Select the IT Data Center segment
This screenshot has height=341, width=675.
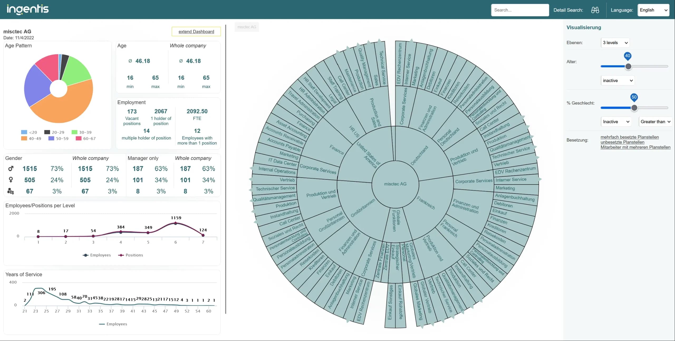282,162
